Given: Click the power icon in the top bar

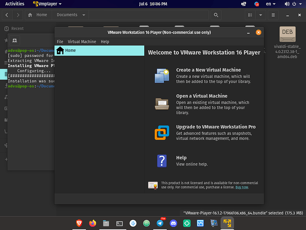Looking at the screenshot, I should (295, 4).
